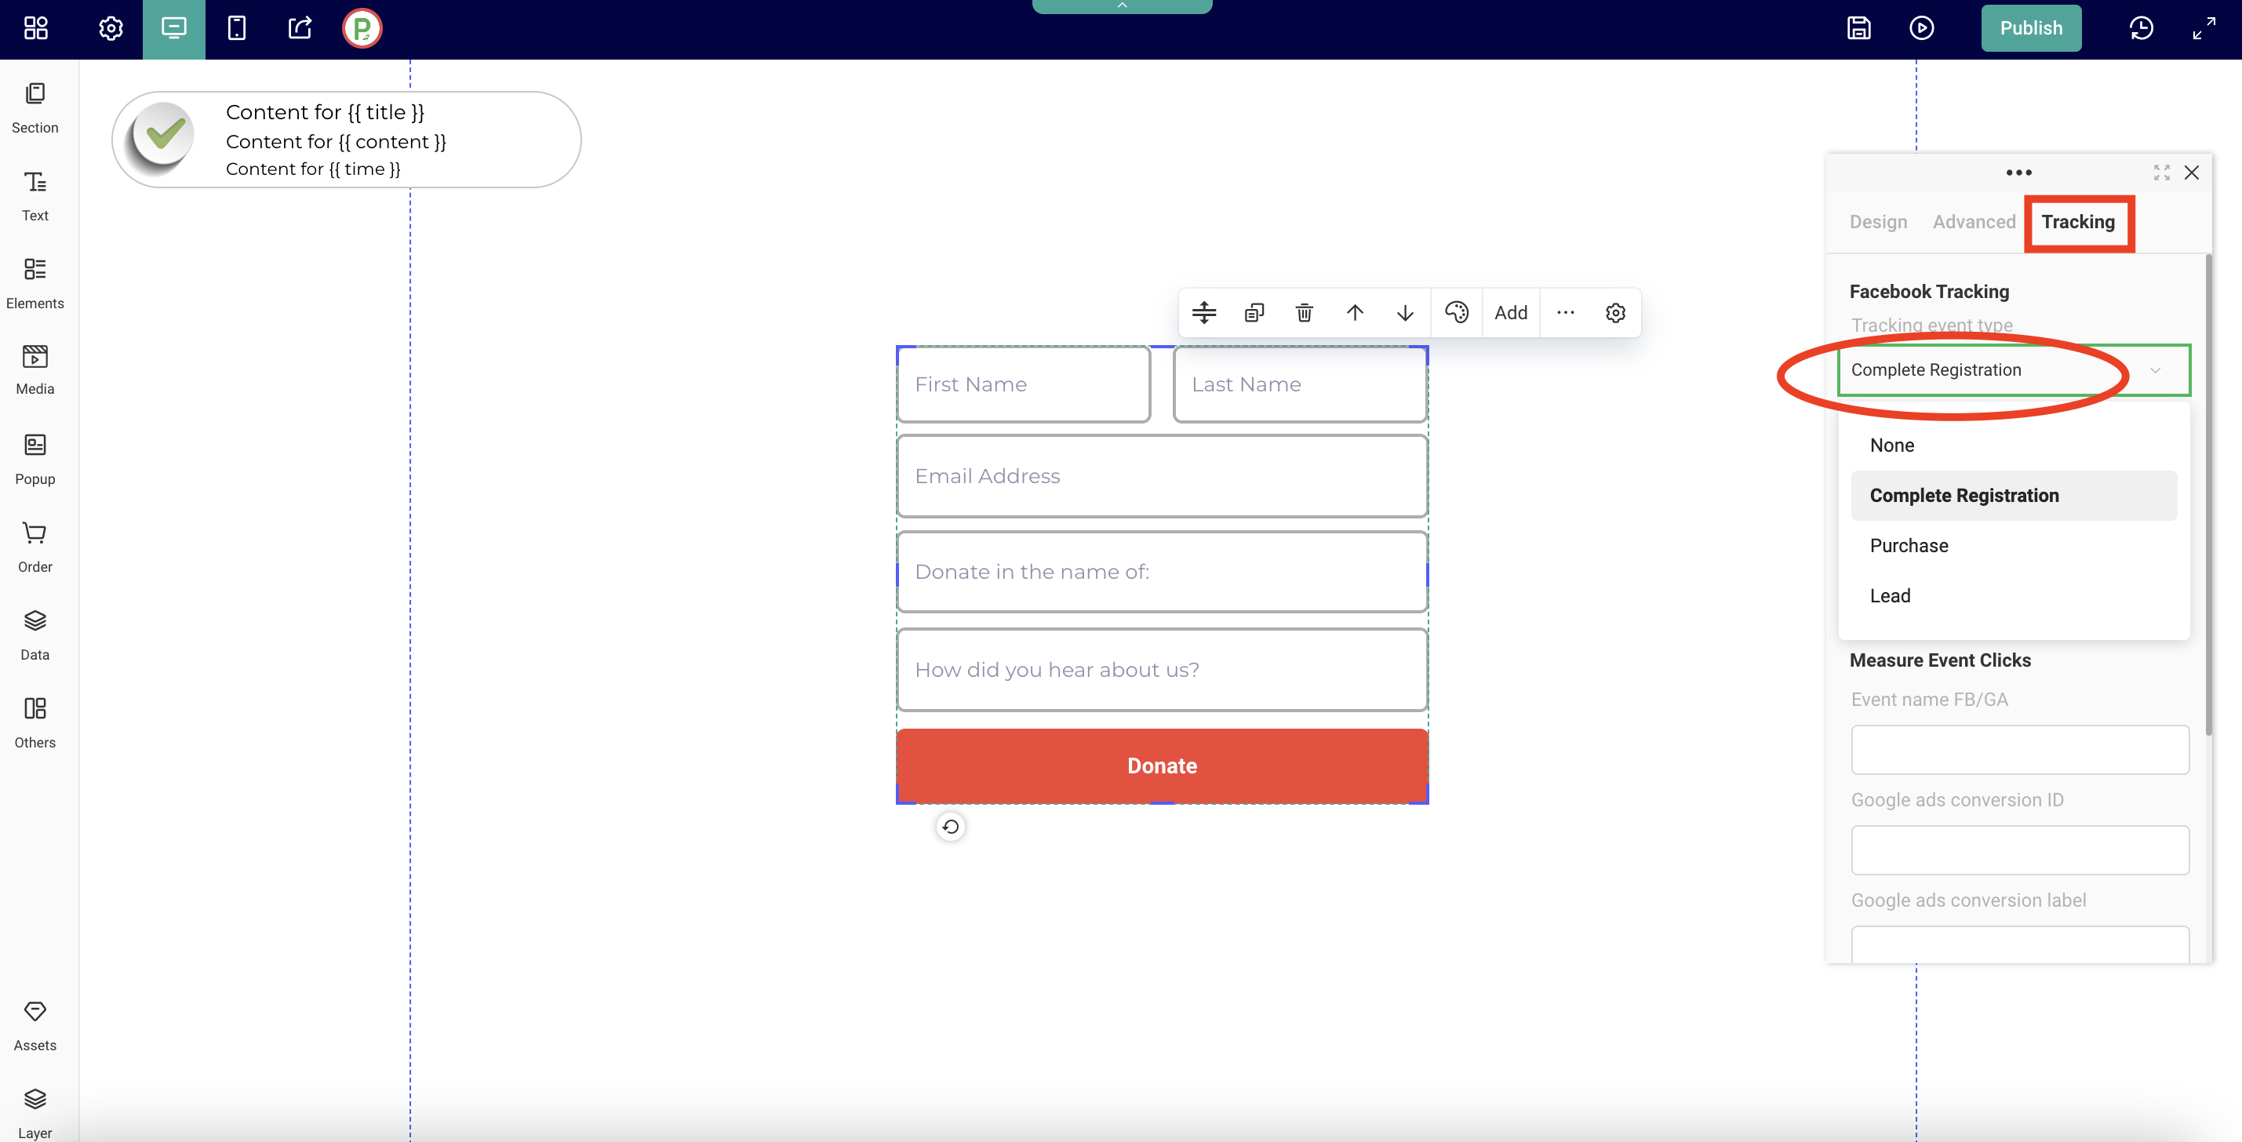This screenshot has height=1142, width=2242.
Task: Click Add in the form toolbar
Action: [1511, 312]
